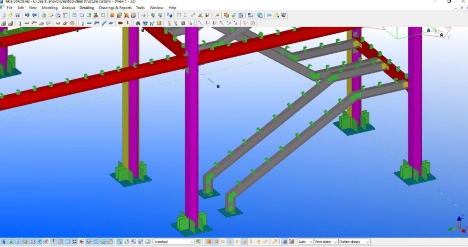Select the Create column tool icon
The image size is (468, 247).
(20, 23)
